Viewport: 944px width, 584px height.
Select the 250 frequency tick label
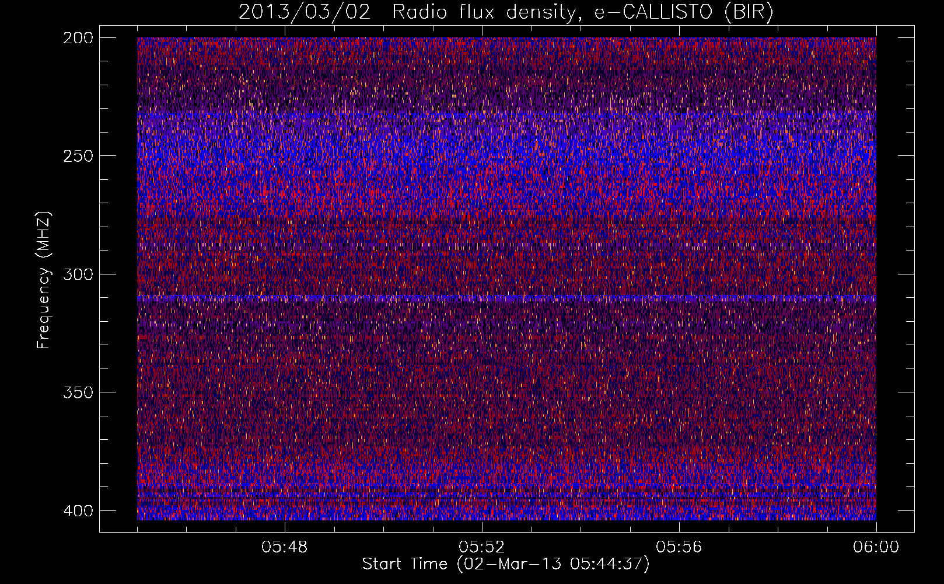(x=78, y=156)
